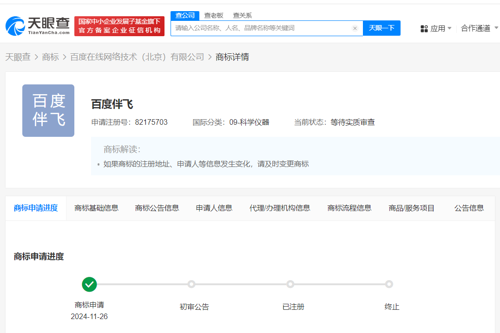Image resolution: width=500 pixels, height=333 pixels.
Task: Click the 已注册 progress step marker
Action: pyautogui.click(x=290, y=284)
